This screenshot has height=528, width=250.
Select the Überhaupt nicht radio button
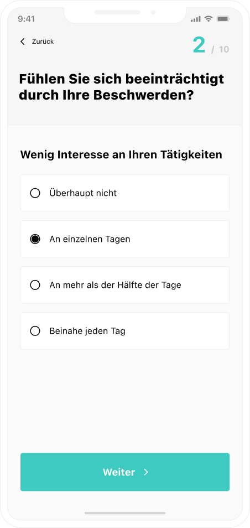[35, 193]
